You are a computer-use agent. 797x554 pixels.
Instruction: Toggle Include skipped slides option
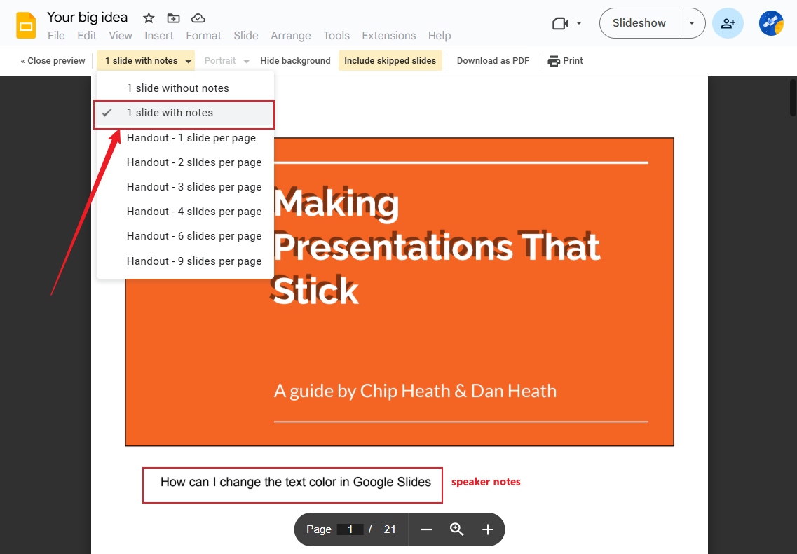(x=390, y=60)
